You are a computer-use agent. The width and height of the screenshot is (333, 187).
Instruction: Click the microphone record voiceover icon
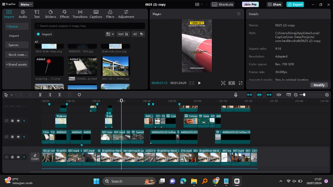point(236,95)
